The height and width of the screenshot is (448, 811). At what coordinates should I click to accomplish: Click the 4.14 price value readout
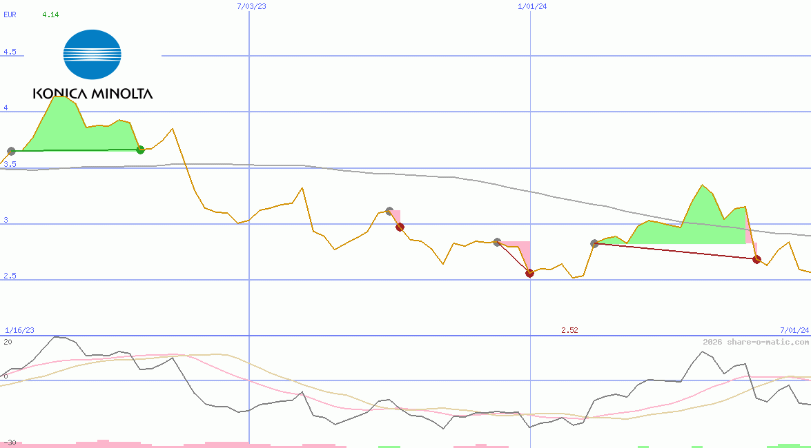[51, 12]
